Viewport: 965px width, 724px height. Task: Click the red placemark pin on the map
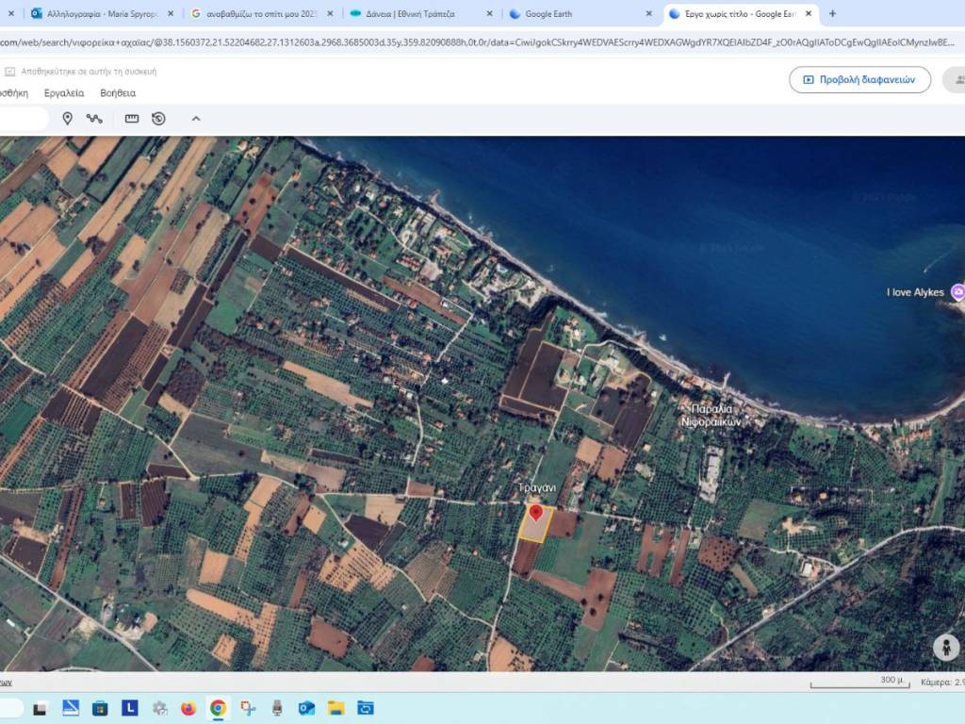click(536, 513)
